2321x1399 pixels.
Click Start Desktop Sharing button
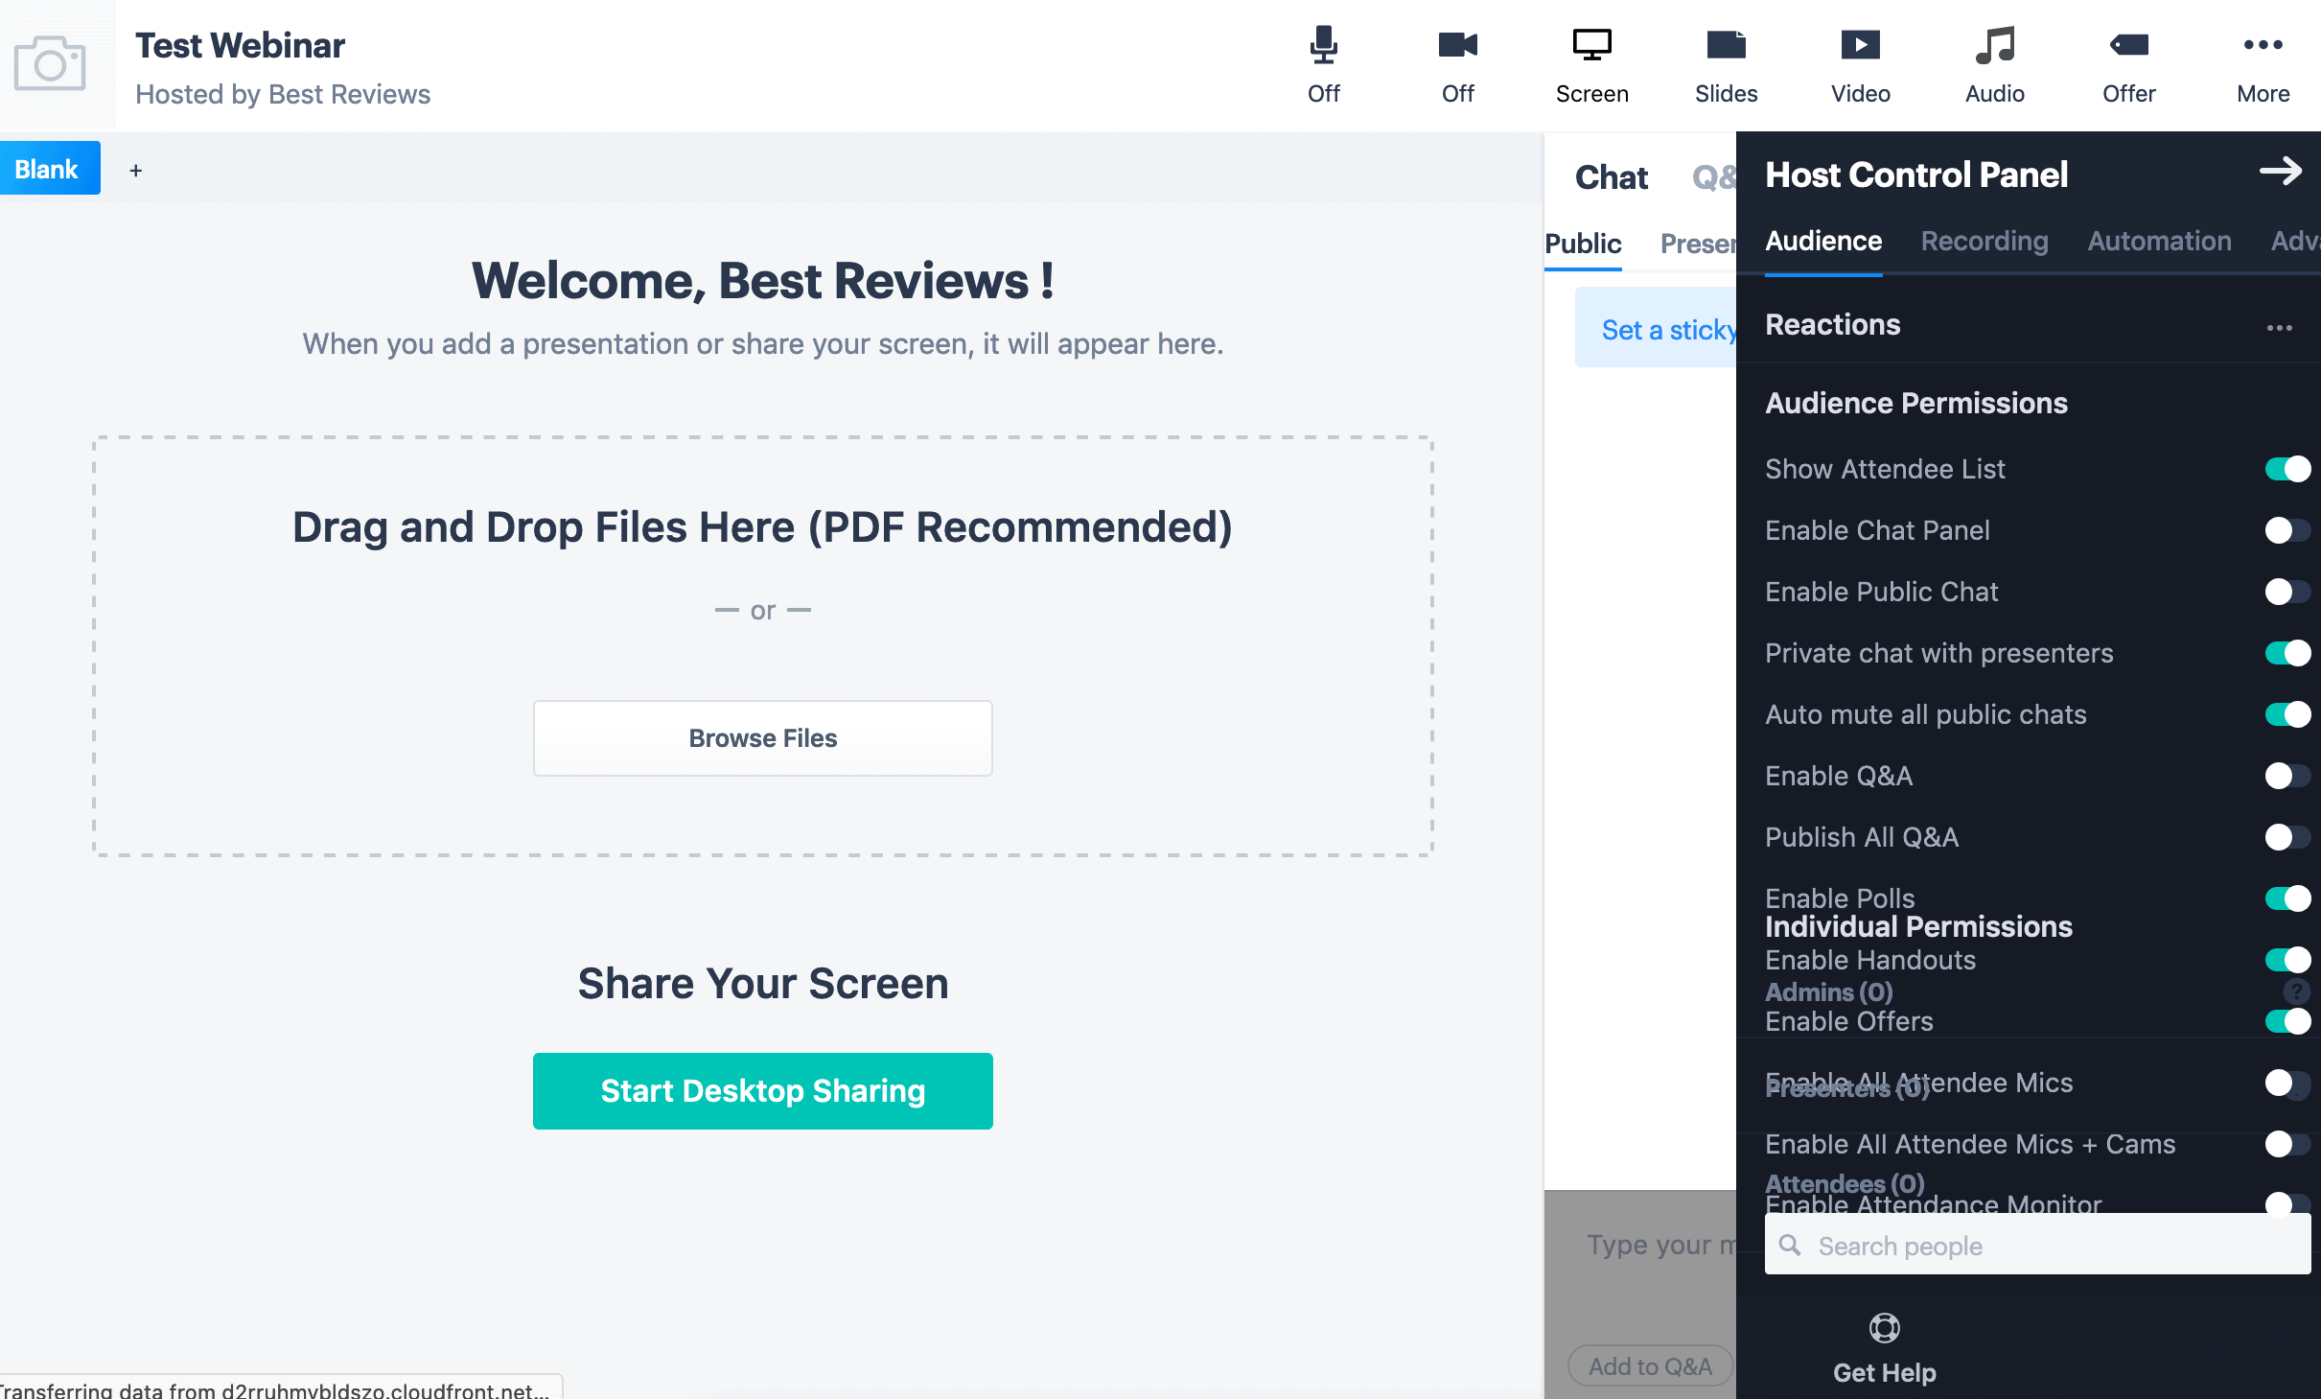(x=762, y=1091)
